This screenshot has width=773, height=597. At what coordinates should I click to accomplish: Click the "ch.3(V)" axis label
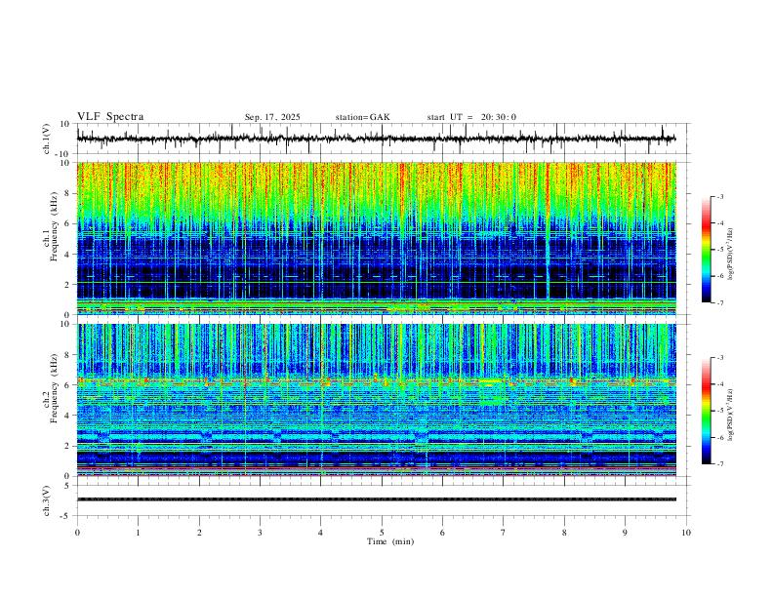coord(47,500)
